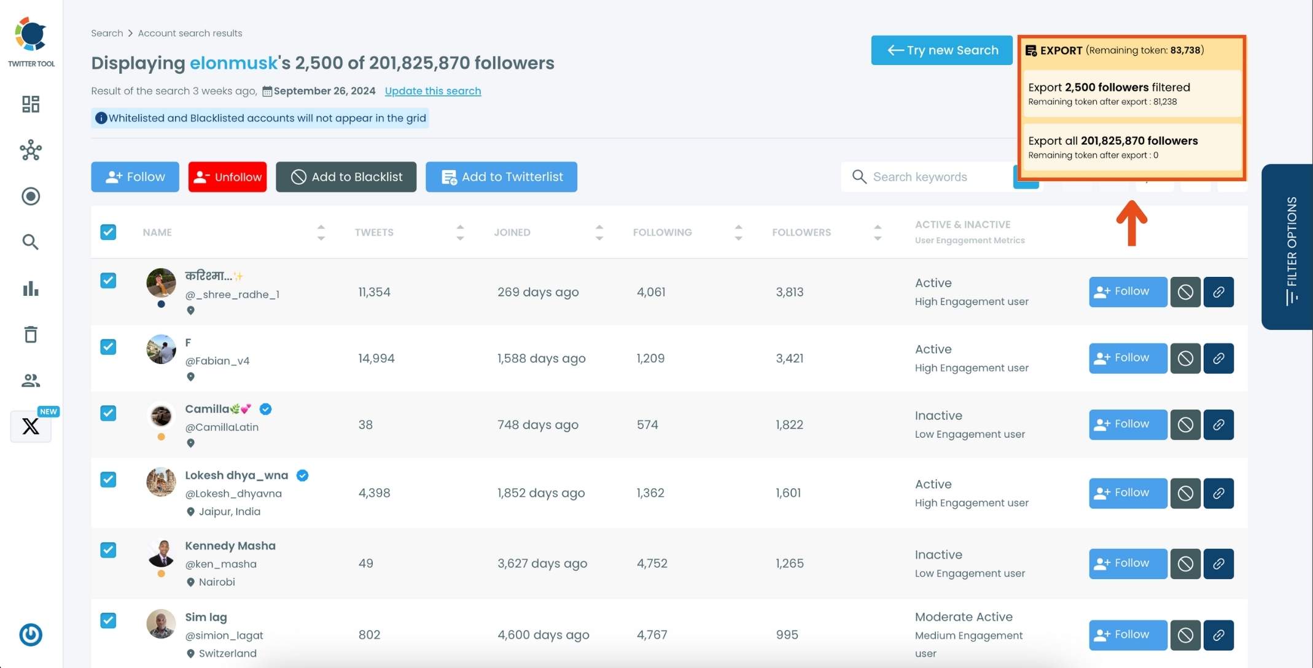Click the Add to Twitterlist button
The width and height of the screenshot is (1313, 668).
(501, 177)
